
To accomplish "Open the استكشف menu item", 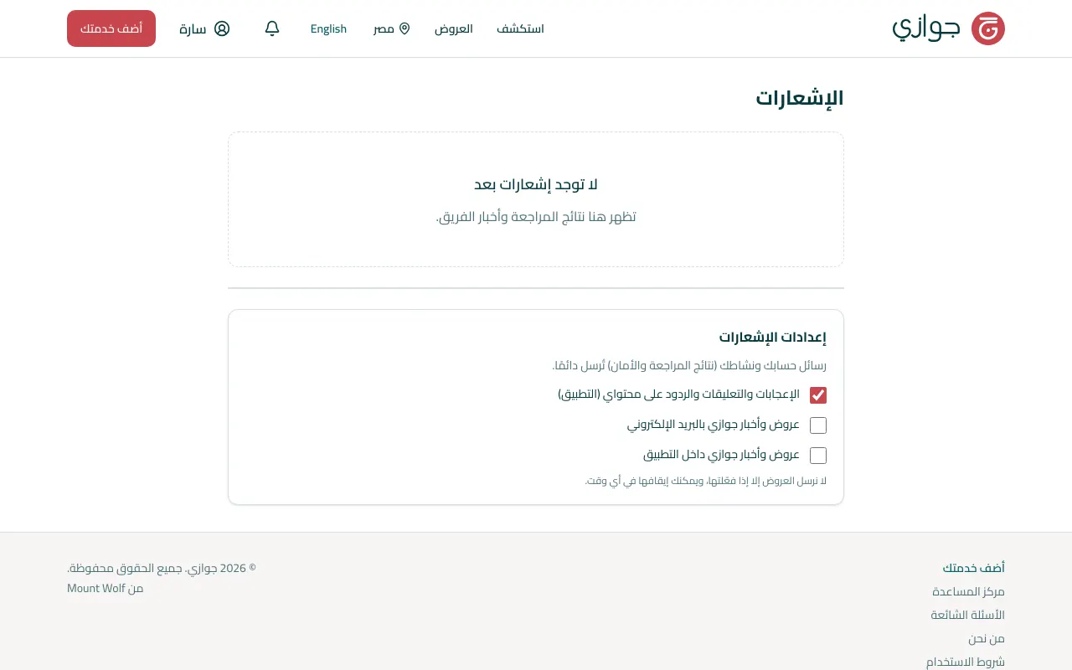I will [520, 28].
